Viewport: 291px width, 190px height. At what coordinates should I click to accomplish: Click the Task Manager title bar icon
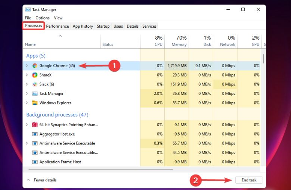coord(28,9)
